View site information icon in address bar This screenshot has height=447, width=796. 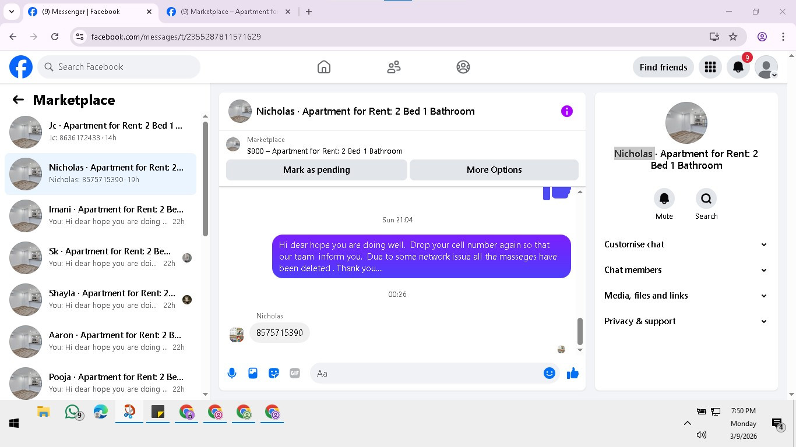(x=80, y=37)
